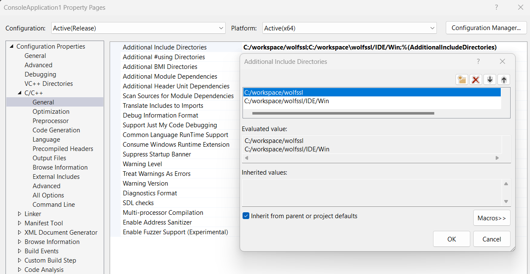This screenshot has height=274, width=530.
Task: Move the selected directory line up
Action: [504, 79]
